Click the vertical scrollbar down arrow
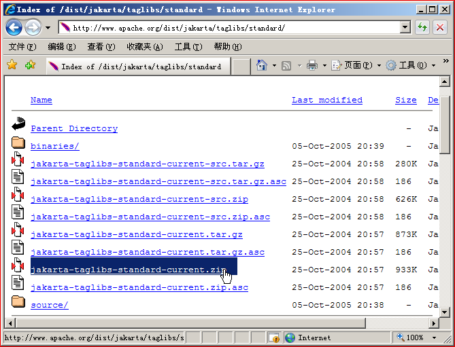 [x=445, y=312]
